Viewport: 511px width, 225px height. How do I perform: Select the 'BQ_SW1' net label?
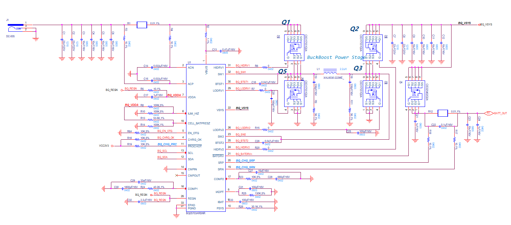click(x=240, y=72)
